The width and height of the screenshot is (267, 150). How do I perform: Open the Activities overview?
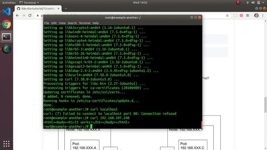pyautogui.click(x=9, y=2)
